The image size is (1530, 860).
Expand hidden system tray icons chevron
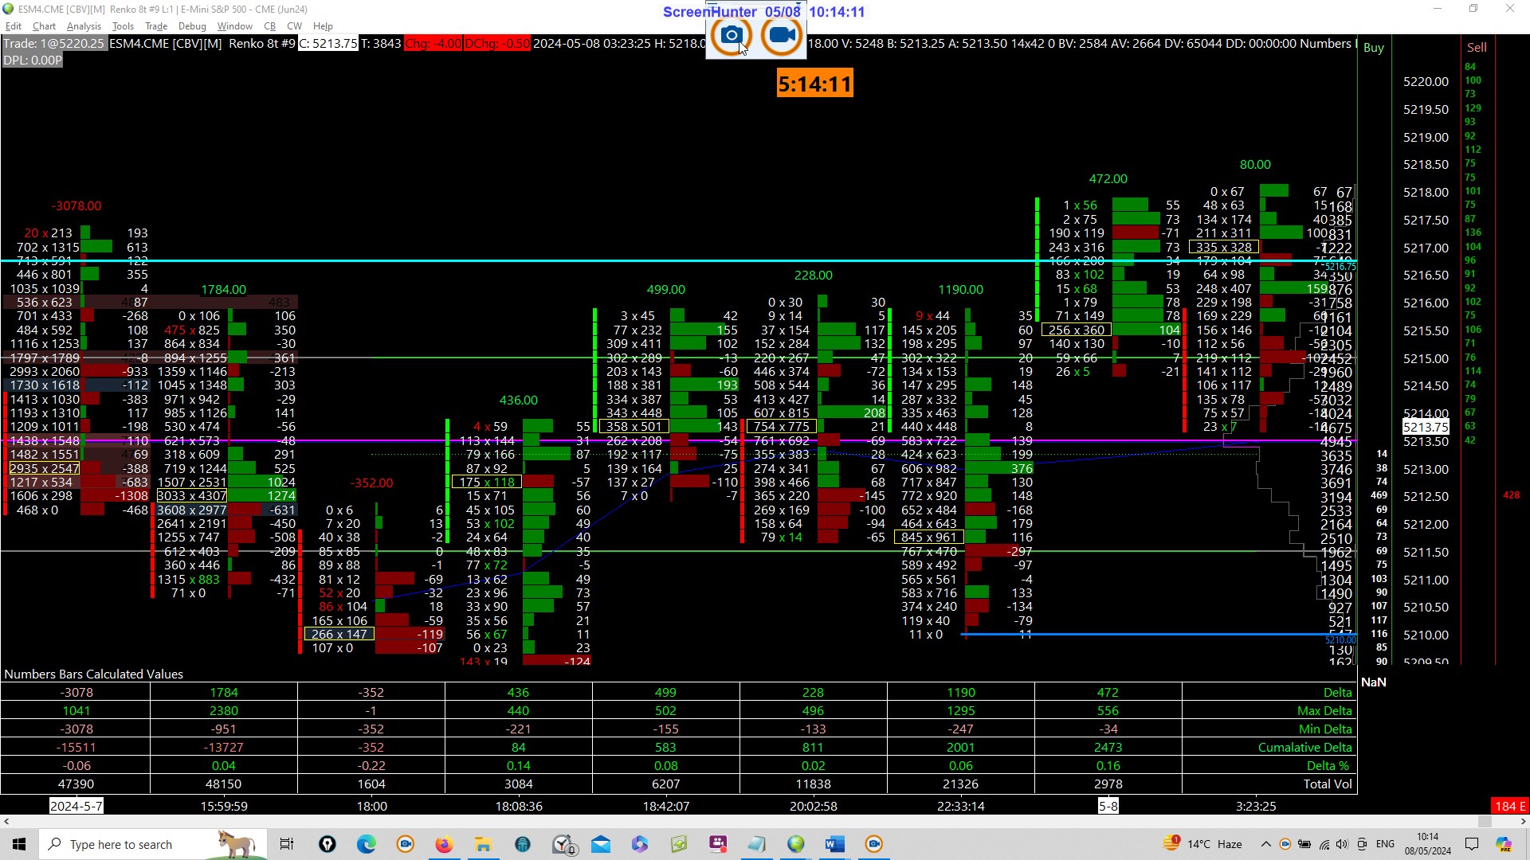tap(1265, 844)
